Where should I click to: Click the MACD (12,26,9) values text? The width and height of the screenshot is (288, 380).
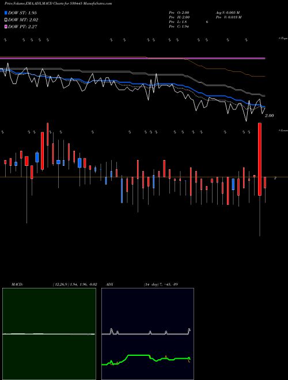pyautogui.click(x=75, y=284)
